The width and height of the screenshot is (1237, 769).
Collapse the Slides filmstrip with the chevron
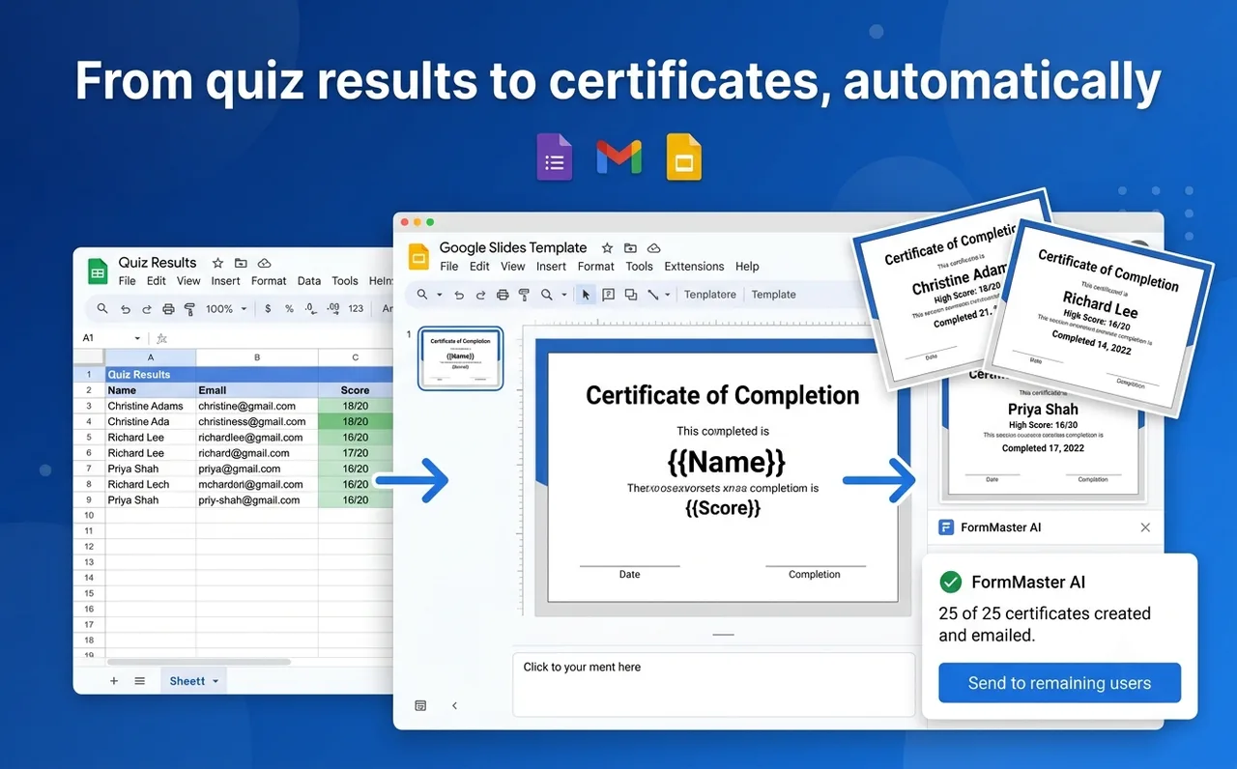coord(454,706)
